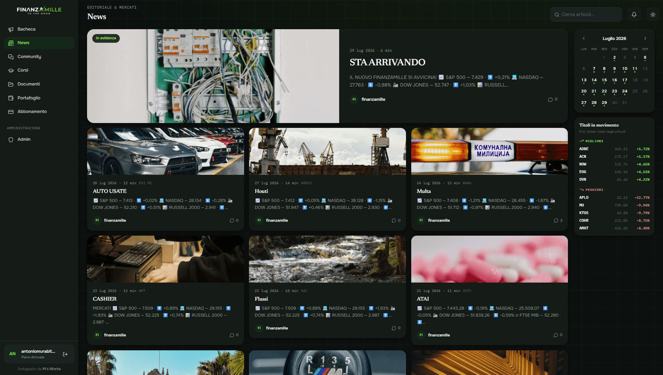The height and width of the screenshot is (375, 663).
Task: Click AN user avatar in sidebar
Action: (13, 354)
